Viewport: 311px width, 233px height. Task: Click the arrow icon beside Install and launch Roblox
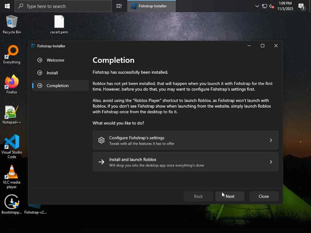tap(101, 162)
